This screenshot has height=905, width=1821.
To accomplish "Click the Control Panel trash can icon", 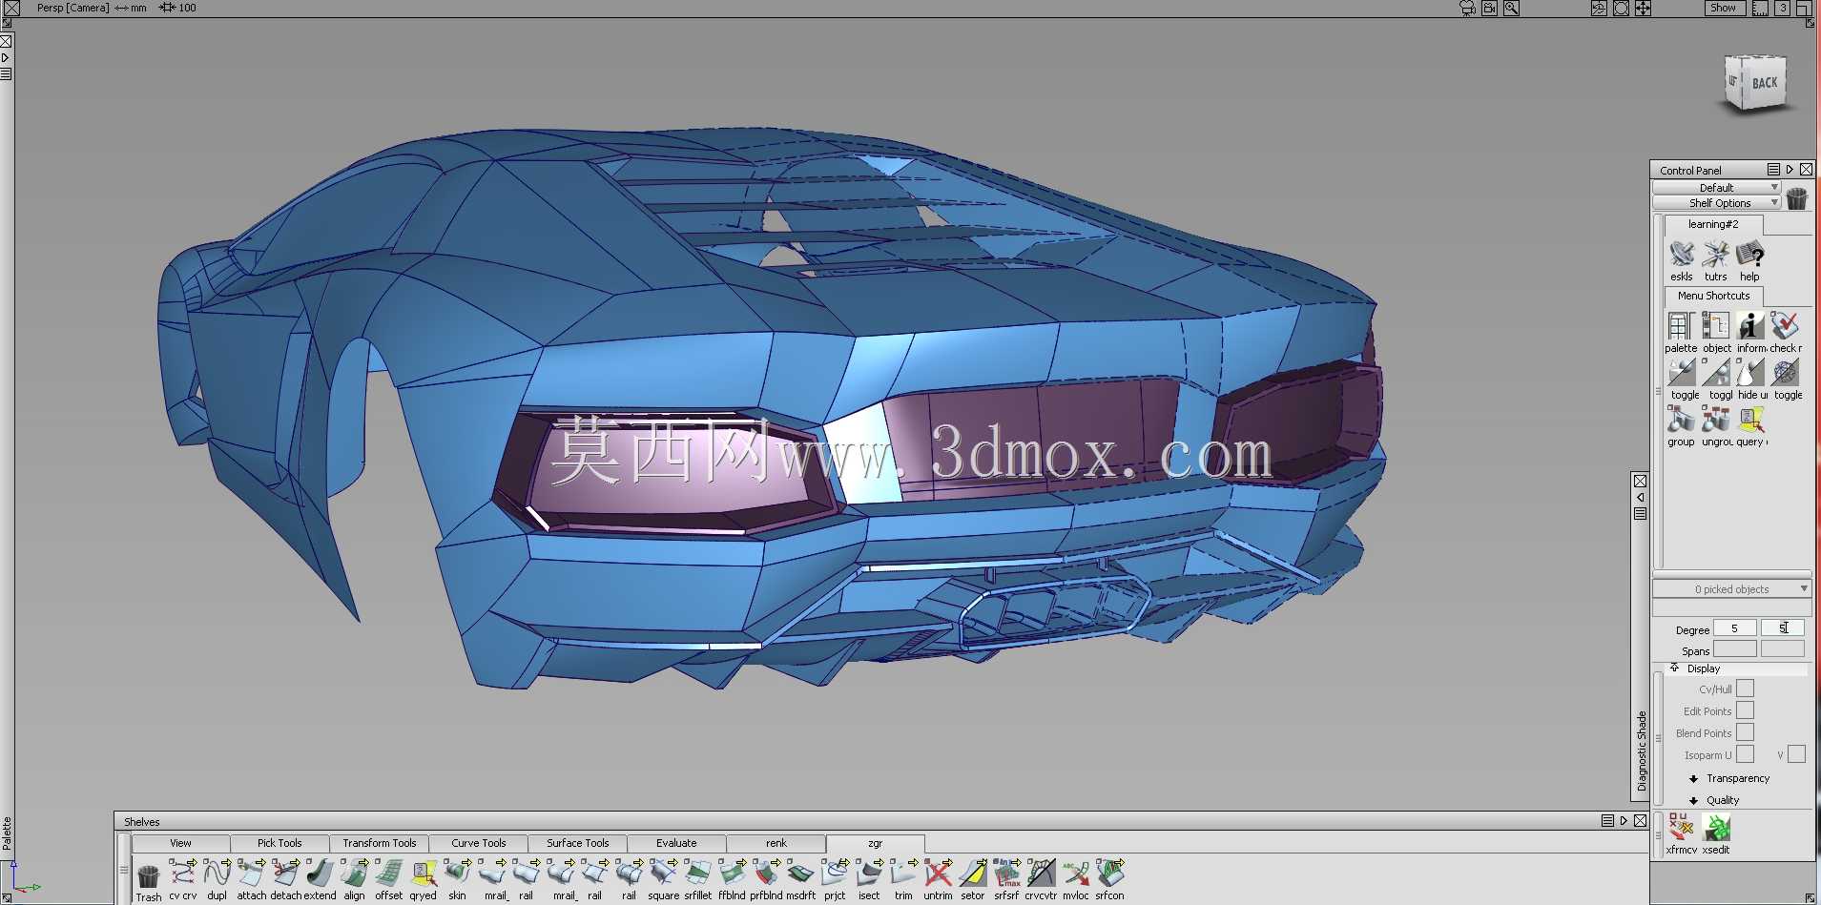I will [1797, 198].
